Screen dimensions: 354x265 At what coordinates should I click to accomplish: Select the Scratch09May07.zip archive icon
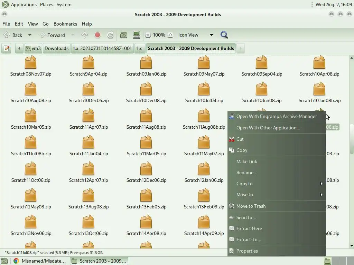(204, 62)
